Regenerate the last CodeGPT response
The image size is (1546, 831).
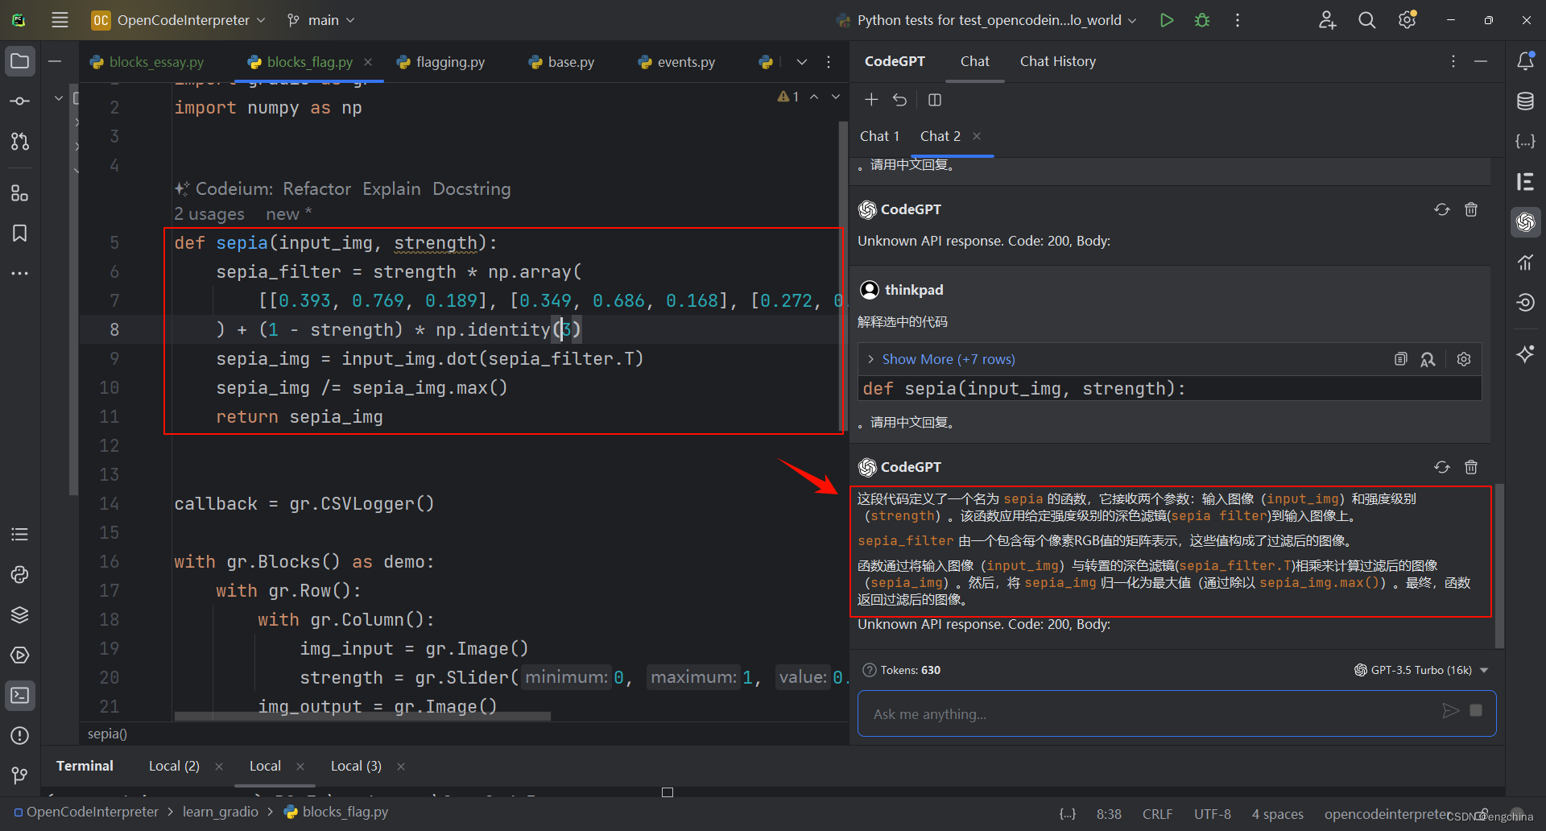1442,467
